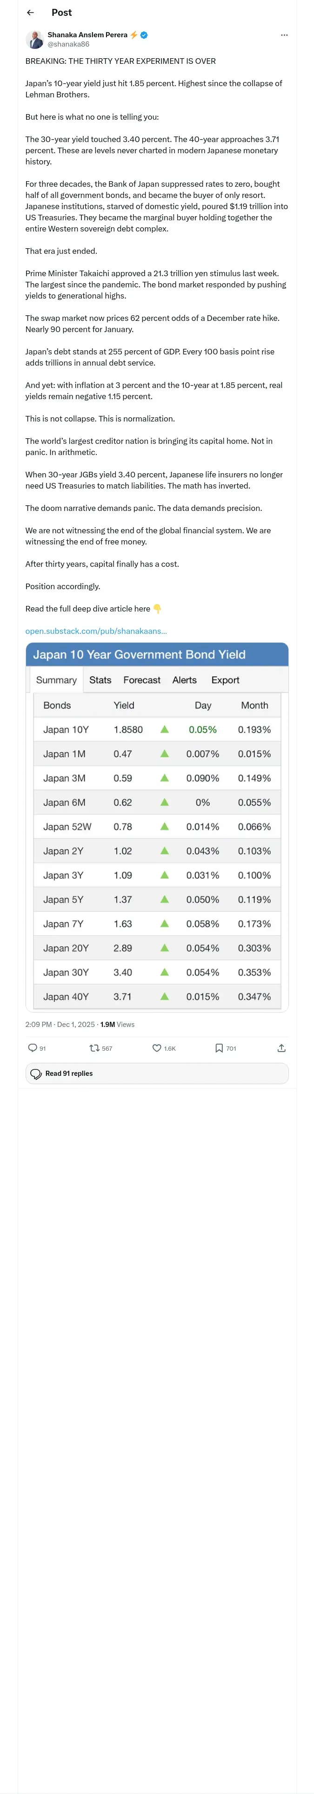This screenshot has width=314, height=1794.
Task: Click the lightning bolt icon by author name
Action: click(x=134, y=34)
